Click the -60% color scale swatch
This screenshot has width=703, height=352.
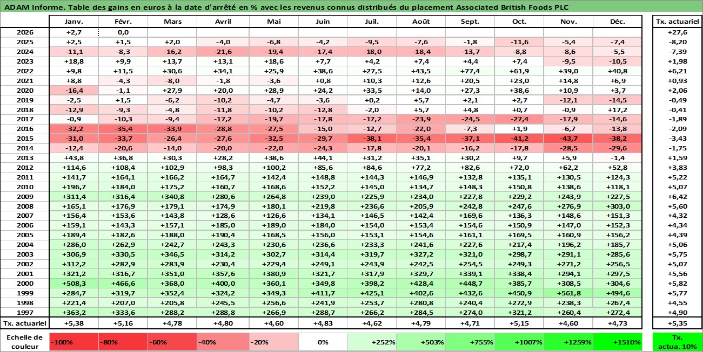click(x=172, y=342)
